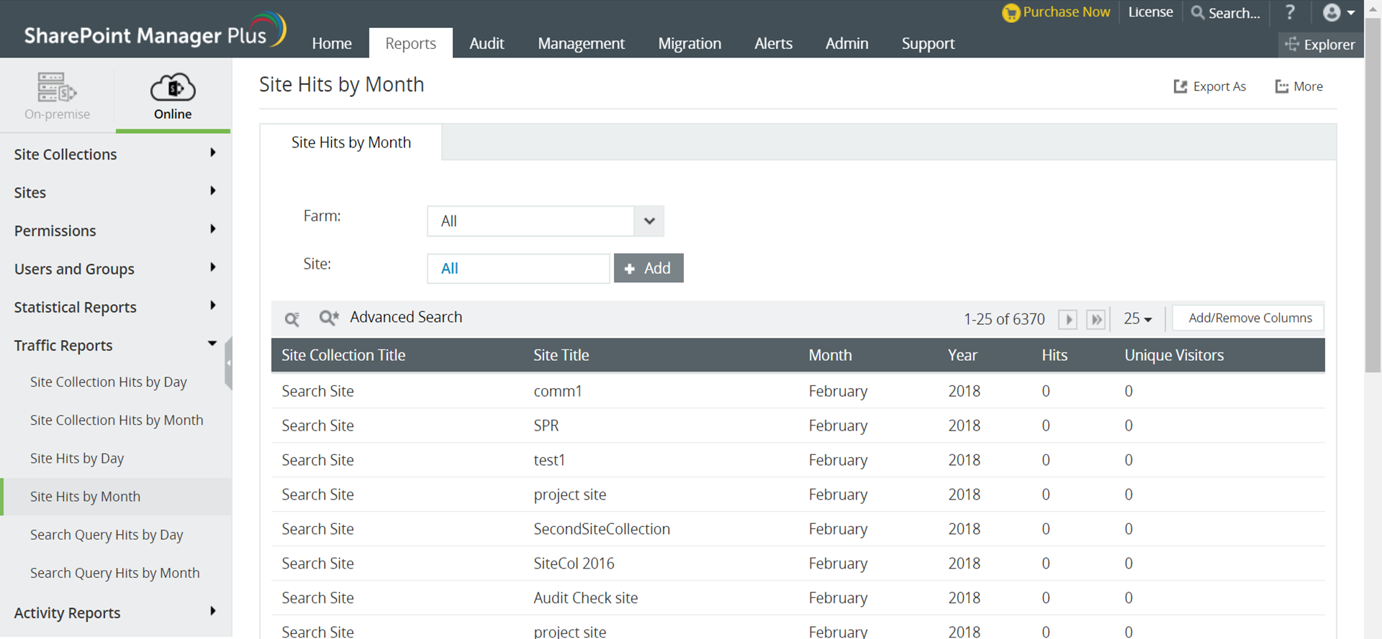Viewport: 1382px width, 639px height.
Task: Click the On-premise server icon
Action: click(57, 88)
